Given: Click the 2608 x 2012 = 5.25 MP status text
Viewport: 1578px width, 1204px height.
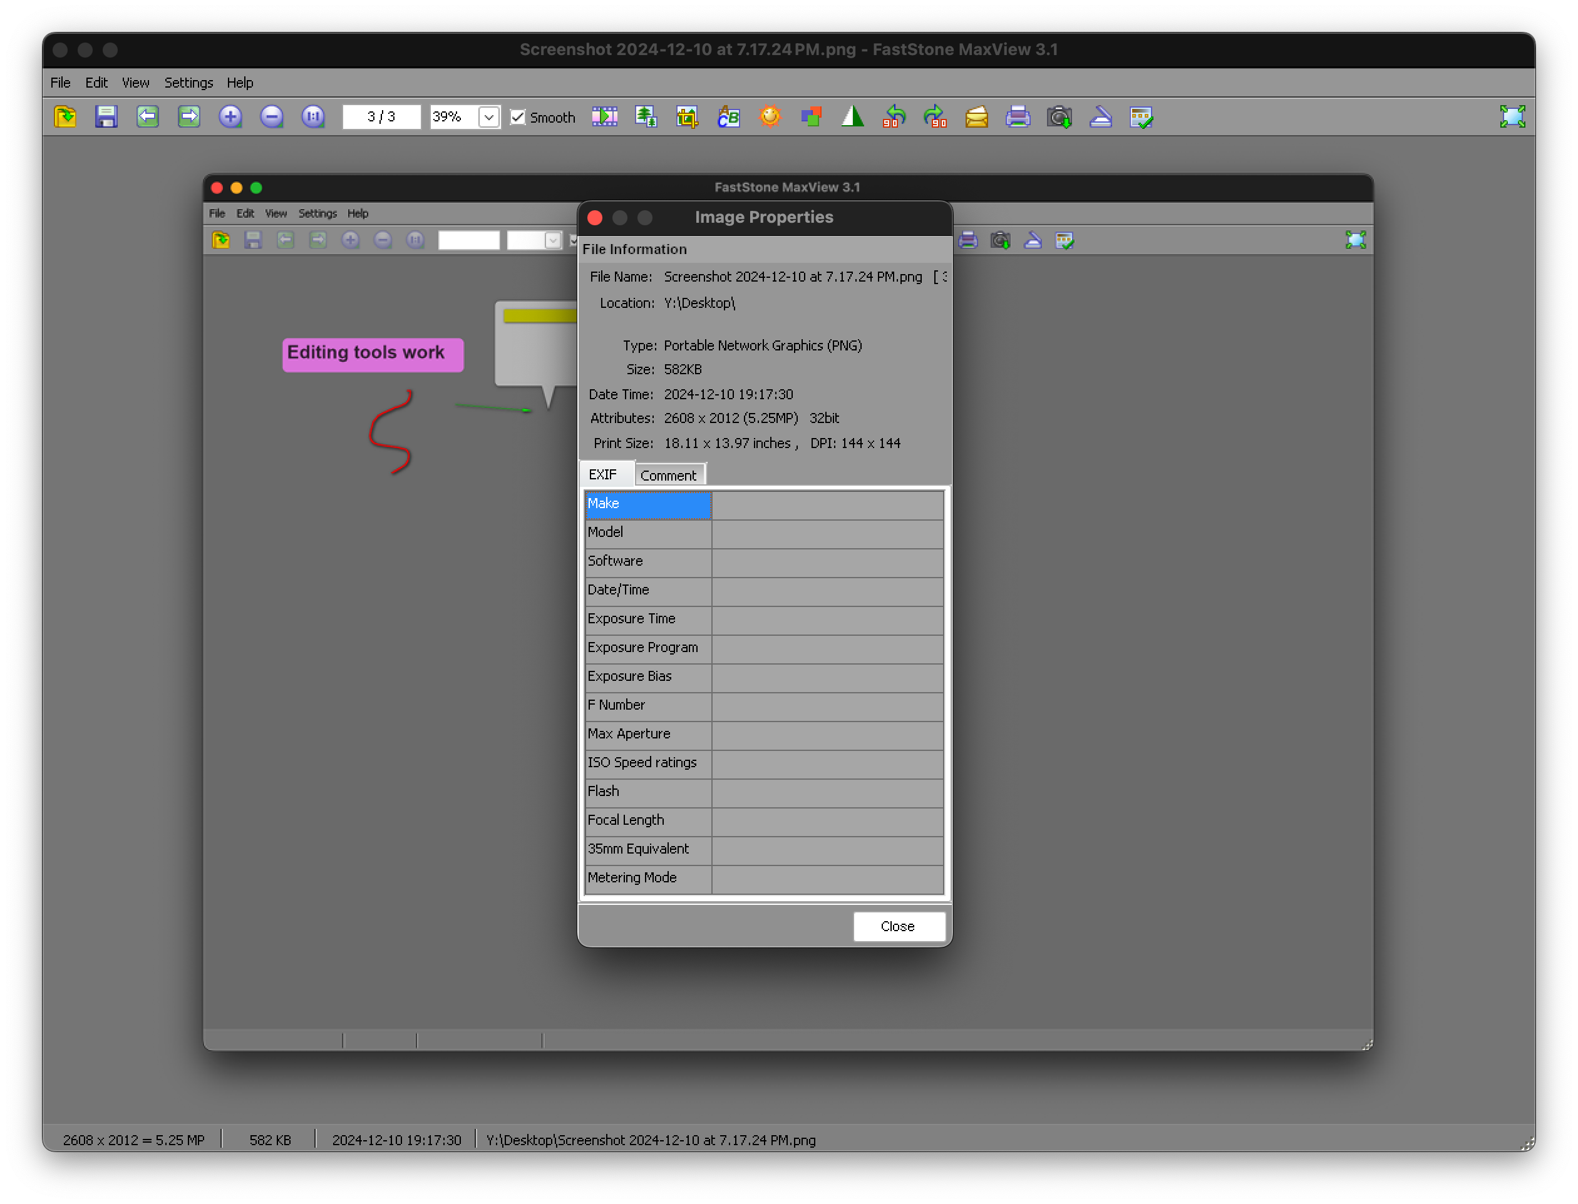Looking at the screenshot, I should coord(134,1140).
